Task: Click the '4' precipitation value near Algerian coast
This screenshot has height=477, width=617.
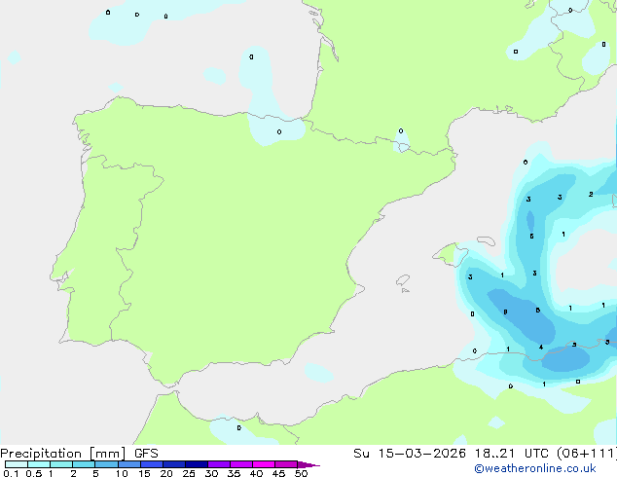Action: 541,348
